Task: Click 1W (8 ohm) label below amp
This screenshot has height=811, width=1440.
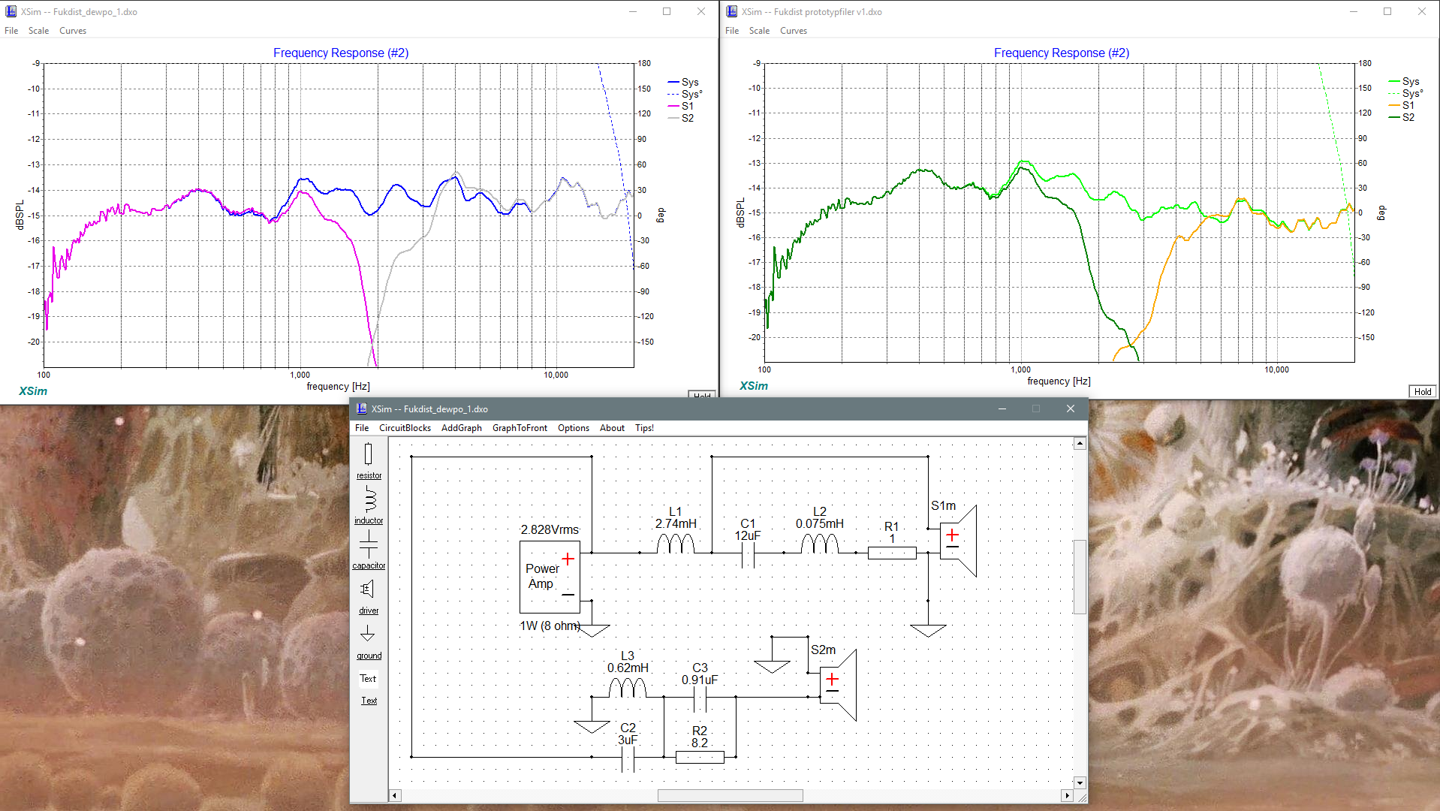Action: point(550,626)
